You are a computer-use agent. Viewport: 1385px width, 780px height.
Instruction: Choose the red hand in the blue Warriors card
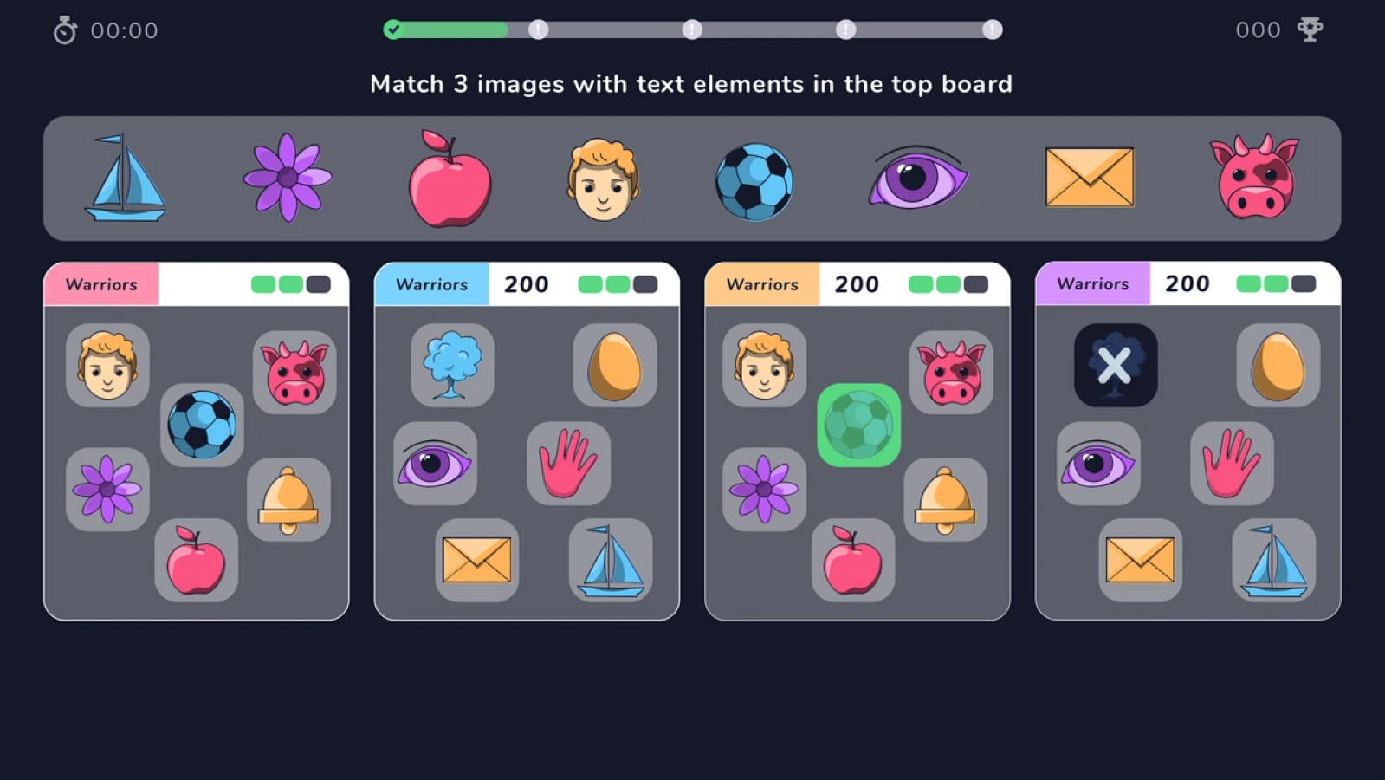coord(568,464)
